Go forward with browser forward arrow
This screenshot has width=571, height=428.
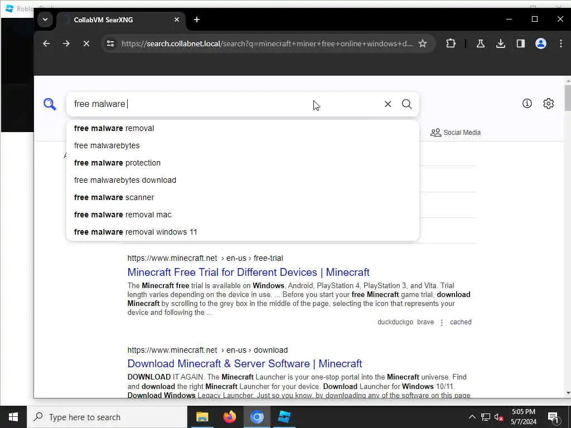click(x=66, y=43)
